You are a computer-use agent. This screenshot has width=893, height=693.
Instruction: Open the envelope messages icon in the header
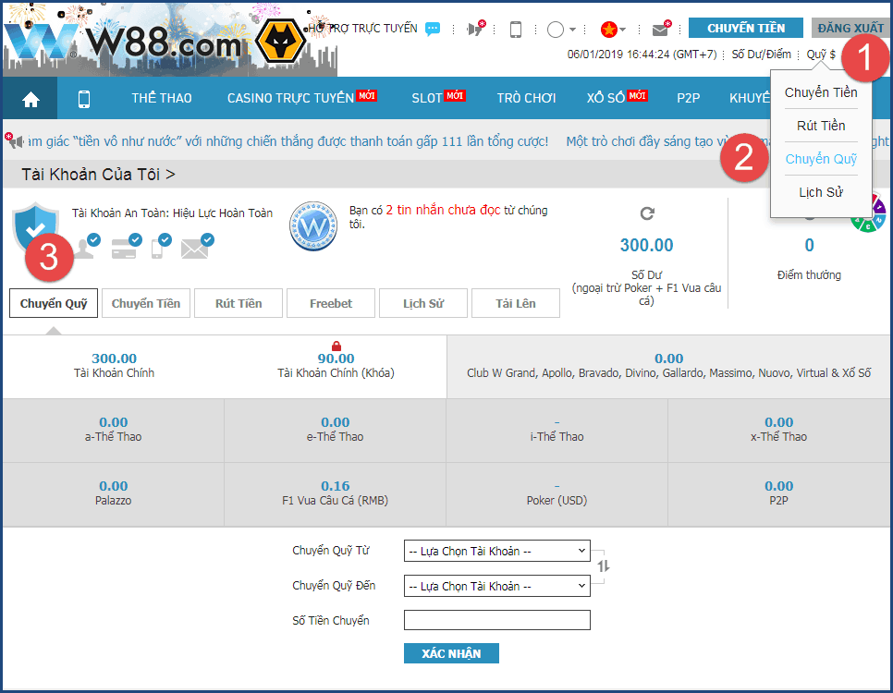(661, 29)
